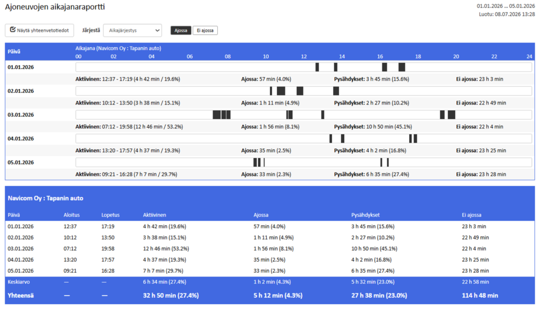Click the last block on 02.01.2026 timeline

[336, 91]
